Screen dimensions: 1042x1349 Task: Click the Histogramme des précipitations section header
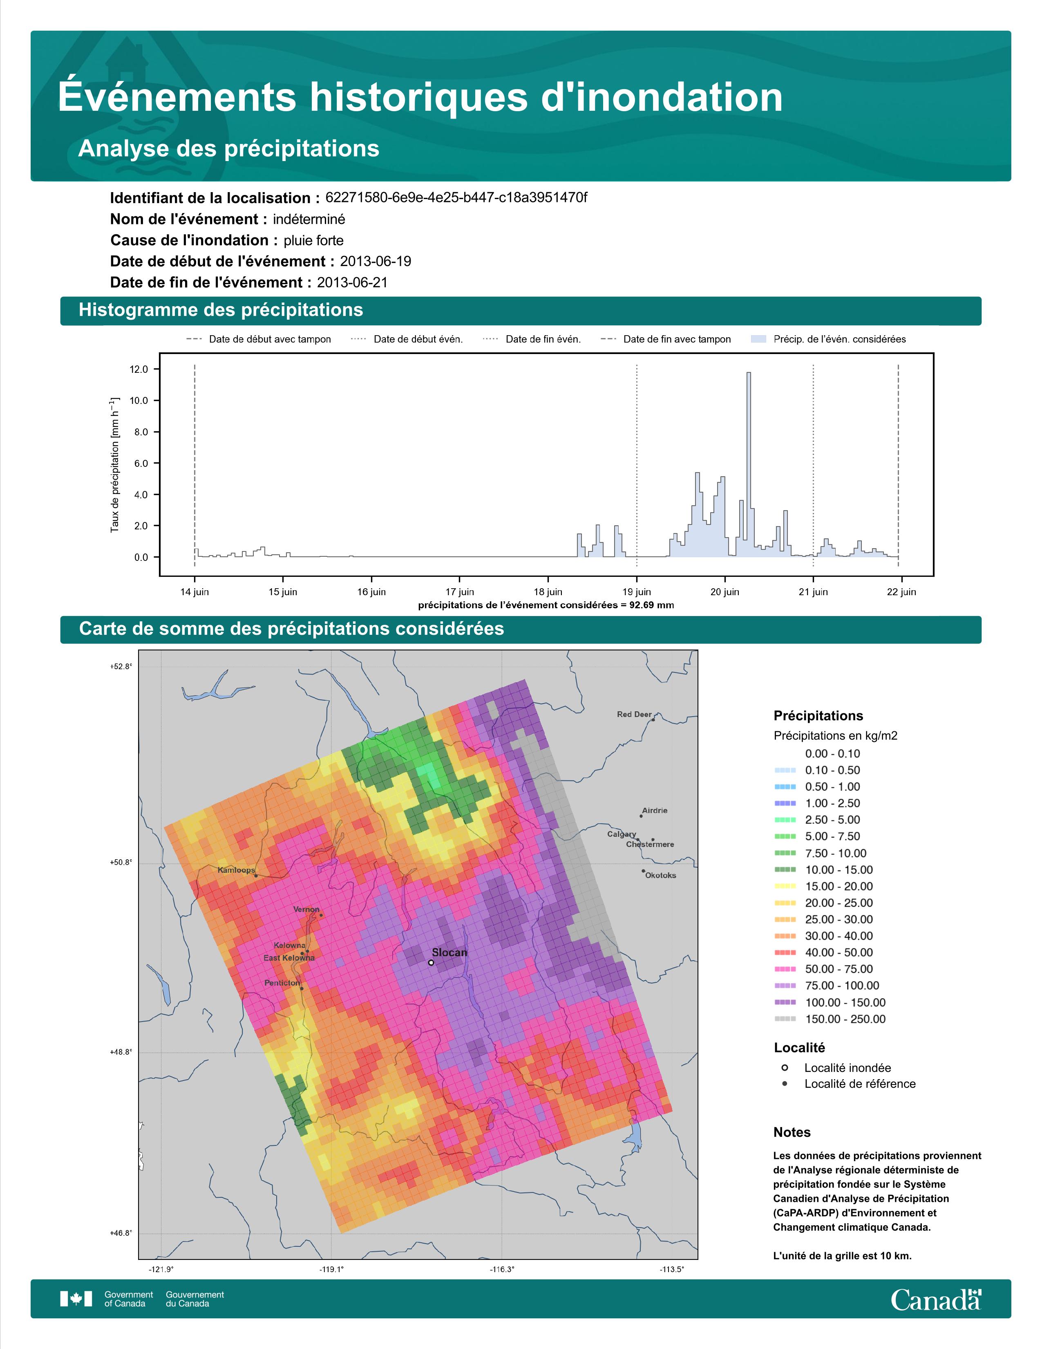(x=520, y=310)
